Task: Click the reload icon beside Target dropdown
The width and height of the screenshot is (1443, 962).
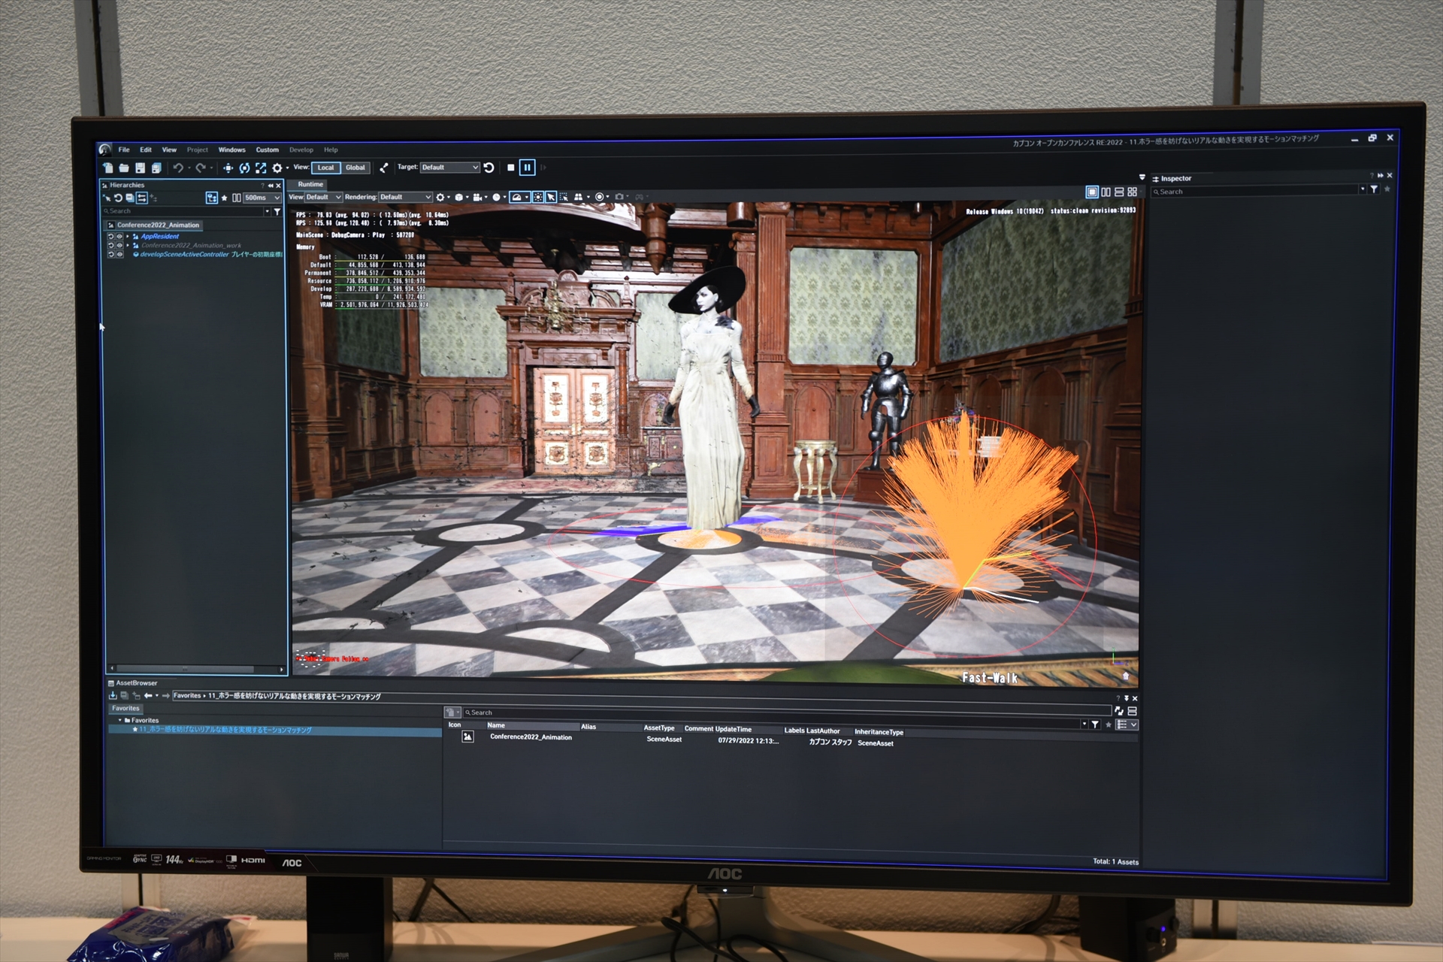Action: point(489,168)
